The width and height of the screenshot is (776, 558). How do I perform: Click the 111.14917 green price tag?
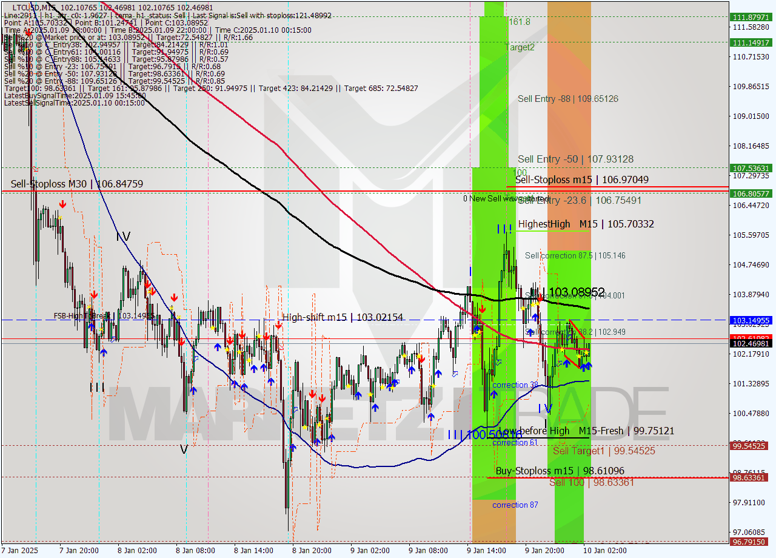[751, 42]
